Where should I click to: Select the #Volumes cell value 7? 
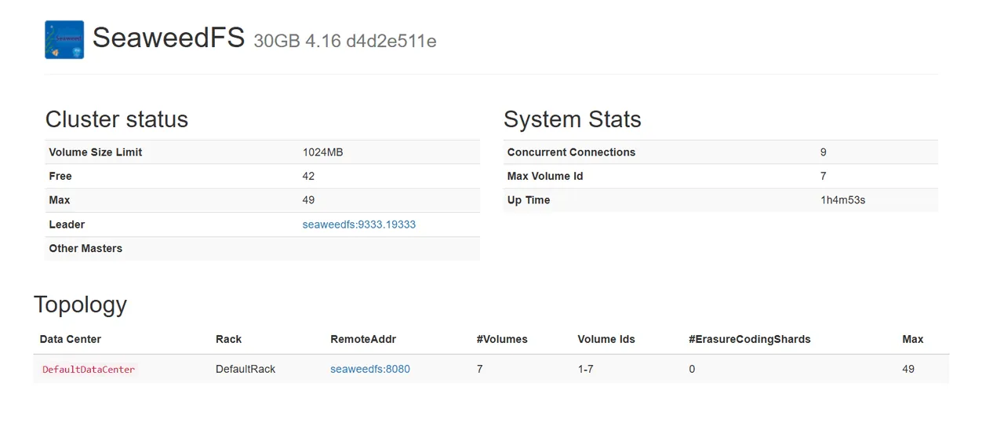[x=480, y=369]
